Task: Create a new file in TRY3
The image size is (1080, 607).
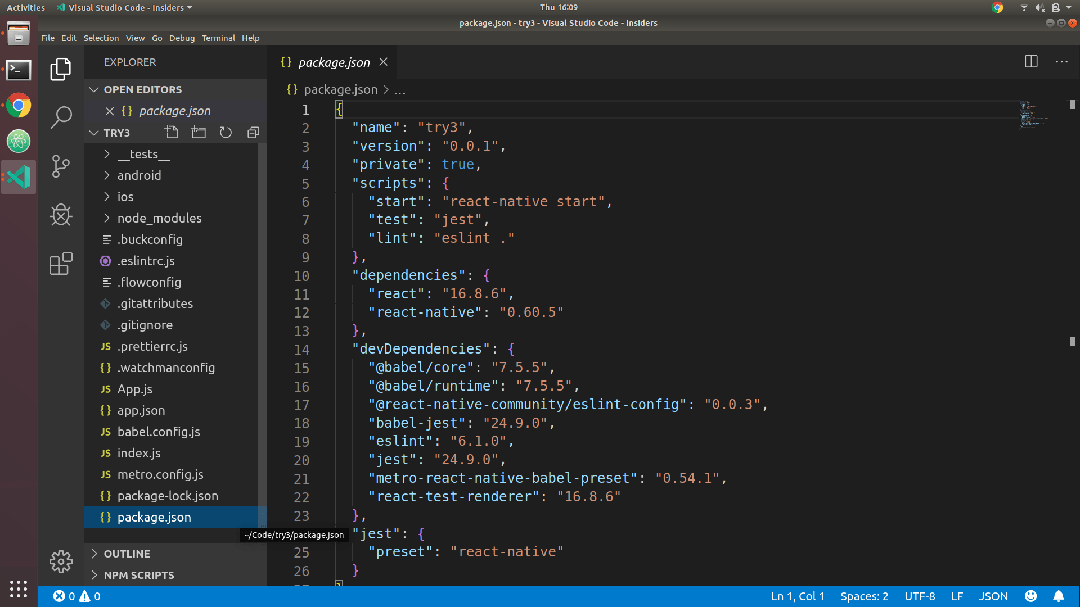Action: (x=172, y=133)
